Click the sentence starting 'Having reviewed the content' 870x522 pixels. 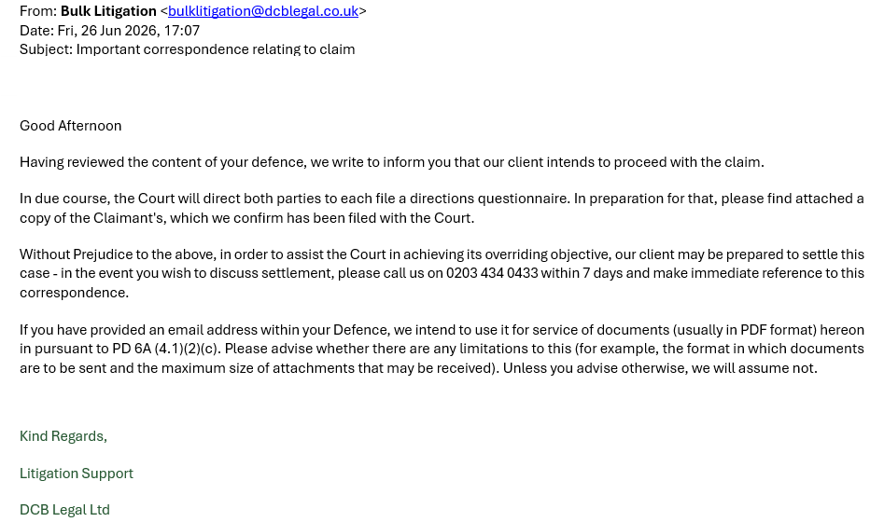pos(392,162)
